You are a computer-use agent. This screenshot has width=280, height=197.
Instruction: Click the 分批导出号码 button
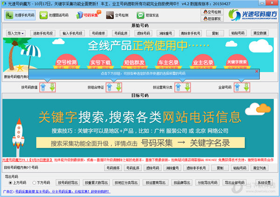208,183
